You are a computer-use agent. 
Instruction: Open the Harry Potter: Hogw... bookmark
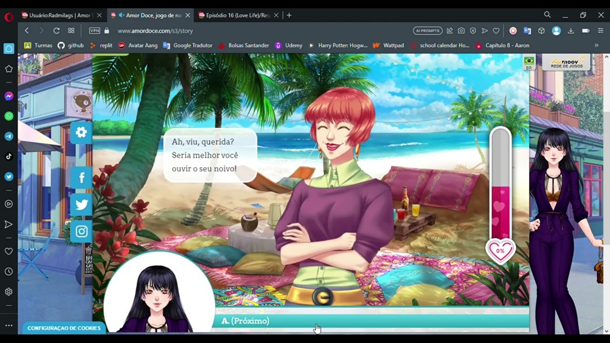337,45
